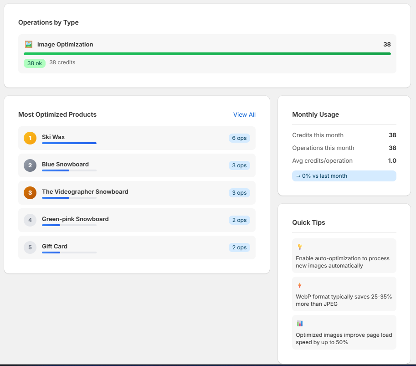This screenshot has width=416, height=366.
Task: Click the Green-pink Snowboard progress bar
Action: [x=69, y=225]
